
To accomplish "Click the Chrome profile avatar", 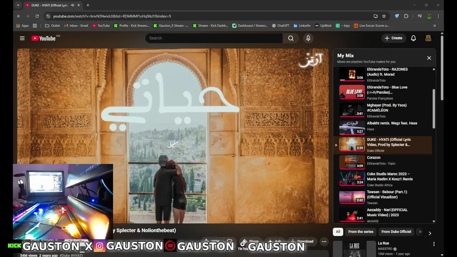I will [x=429, y=16].
